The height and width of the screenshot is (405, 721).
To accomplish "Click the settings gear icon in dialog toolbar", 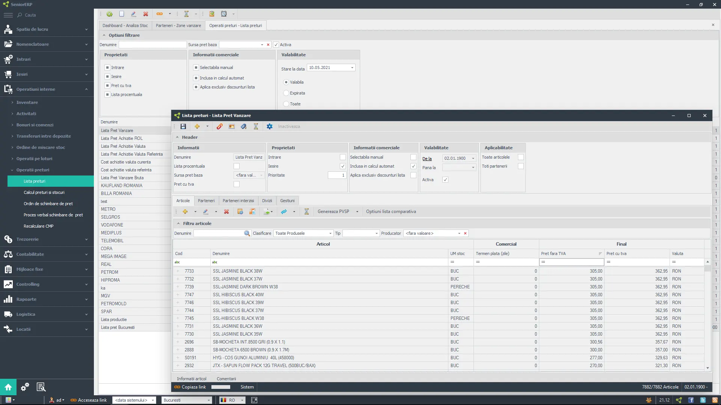I will (269, 127).
